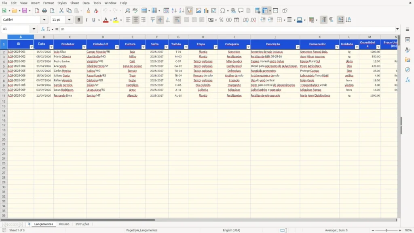Toggle the AutoFilter button
The height and width of the screenshot is (233, 414).
[189, 11]
